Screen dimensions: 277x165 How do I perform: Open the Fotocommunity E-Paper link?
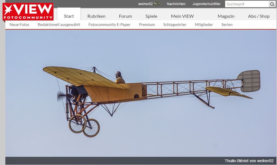pos(109,25)
